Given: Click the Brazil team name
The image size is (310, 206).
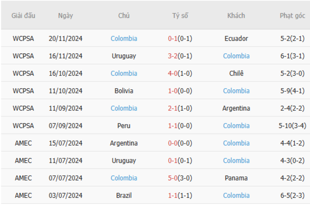Looking at the screenshot, I should [124, 196].
